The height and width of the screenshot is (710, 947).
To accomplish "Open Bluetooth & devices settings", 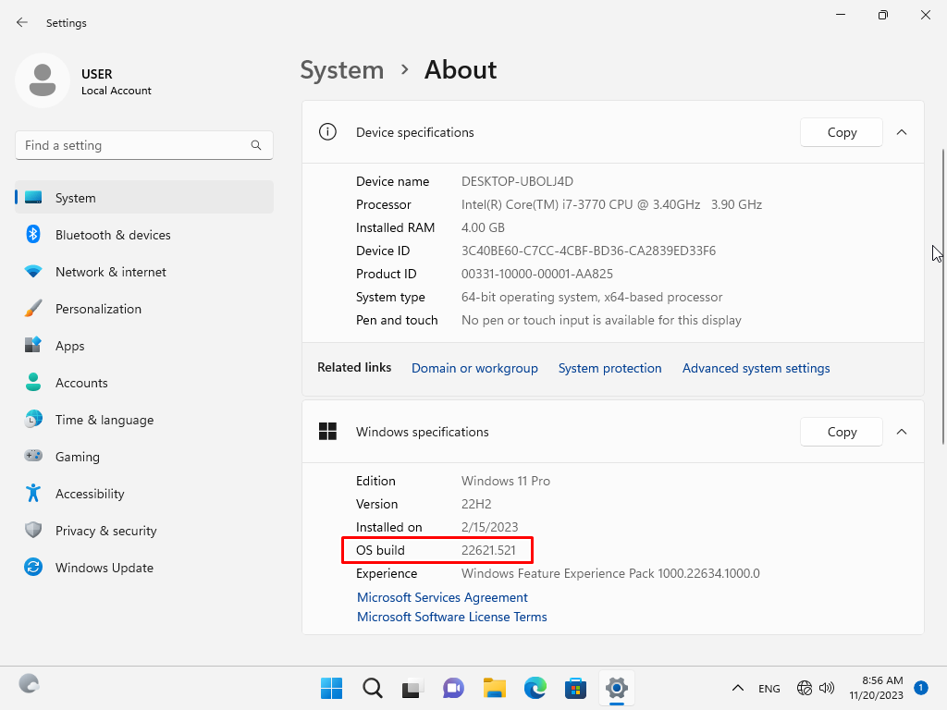I will coord(112,235).
